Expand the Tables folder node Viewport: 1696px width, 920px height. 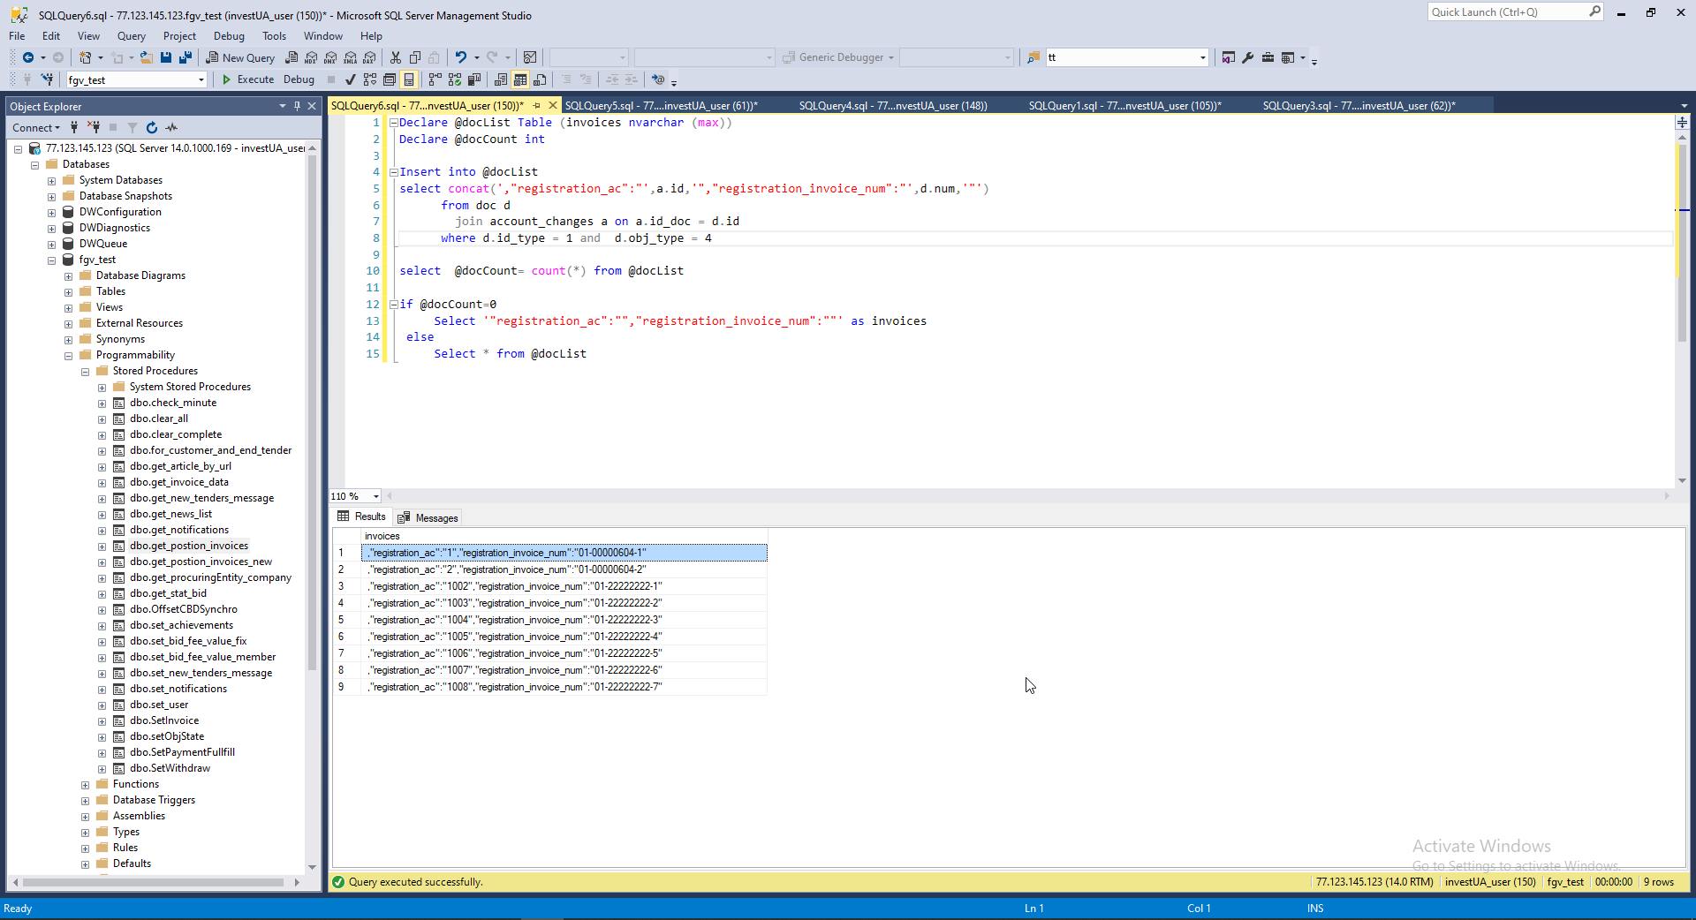[x=69, y=292]
